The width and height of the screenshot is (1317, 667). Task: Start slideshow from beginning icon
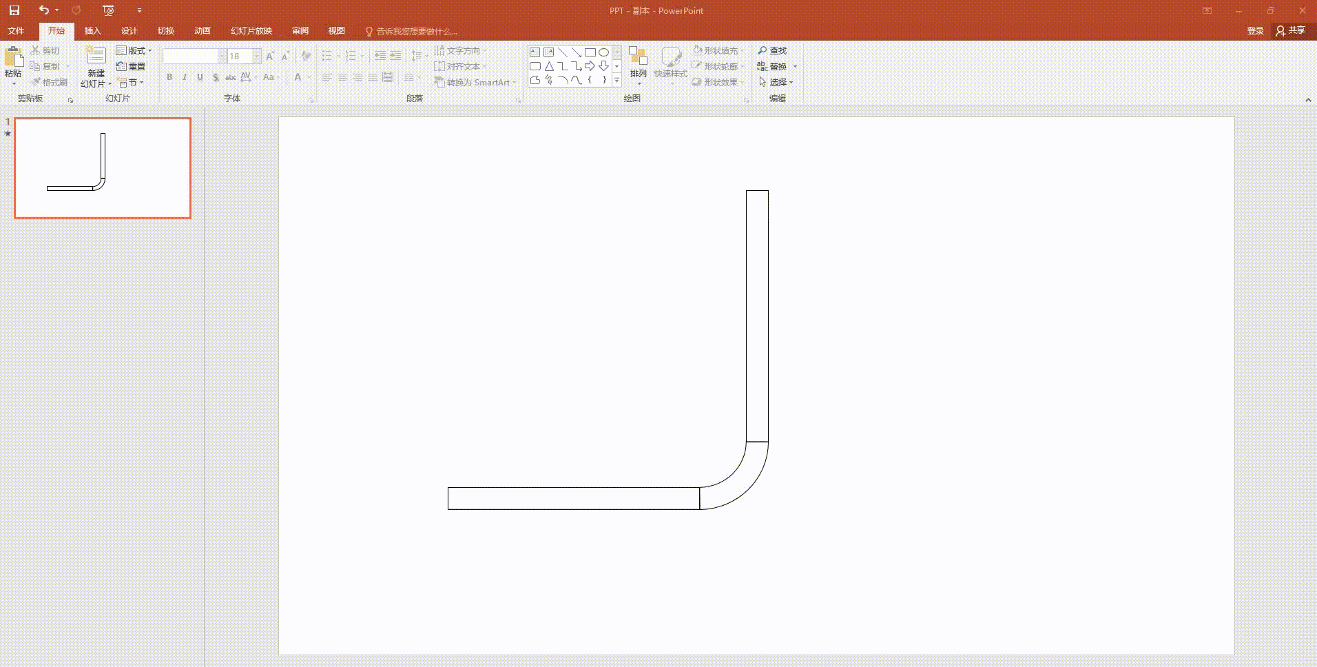click(108, 10)
